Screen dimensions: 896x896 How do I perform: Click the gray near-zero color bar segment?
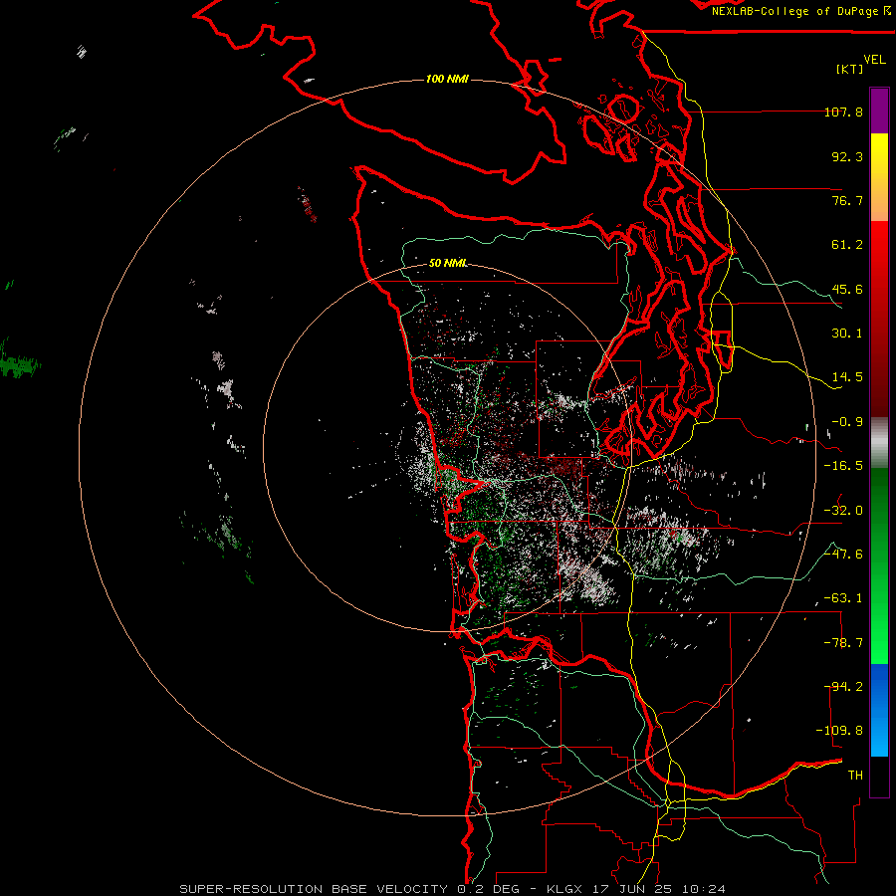click(x=879, y=443)
